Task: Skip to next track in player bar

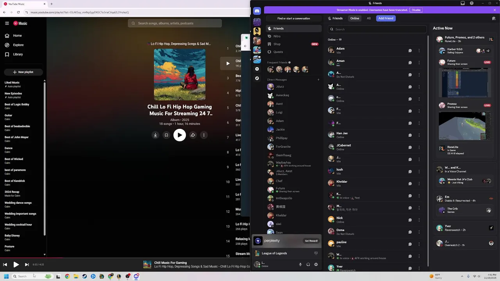Action: [x=27, y=265]
